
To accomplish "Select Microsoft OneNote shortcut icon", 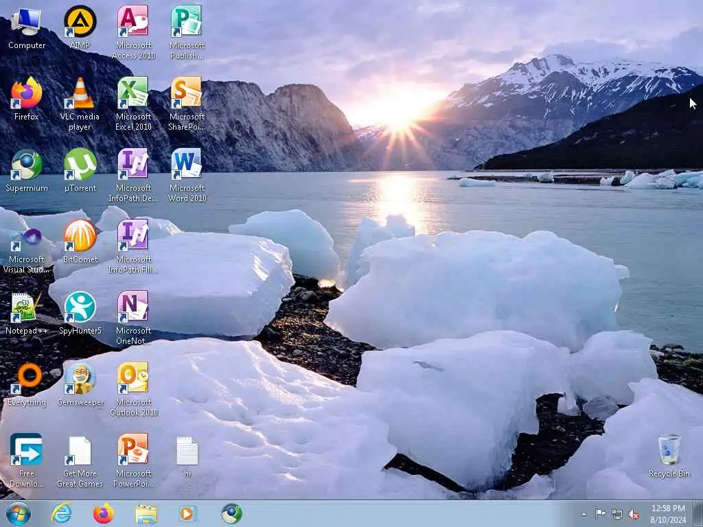I will click(x=133, y=318).
